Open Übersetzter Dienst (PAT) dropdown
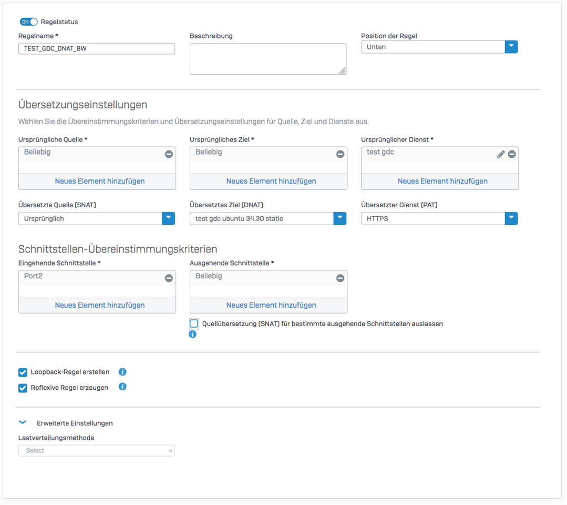 pyautogui.click(x=511, y=218)
